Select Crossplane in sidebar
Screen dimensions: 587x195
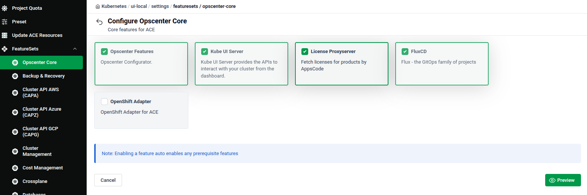click(41, 181)
